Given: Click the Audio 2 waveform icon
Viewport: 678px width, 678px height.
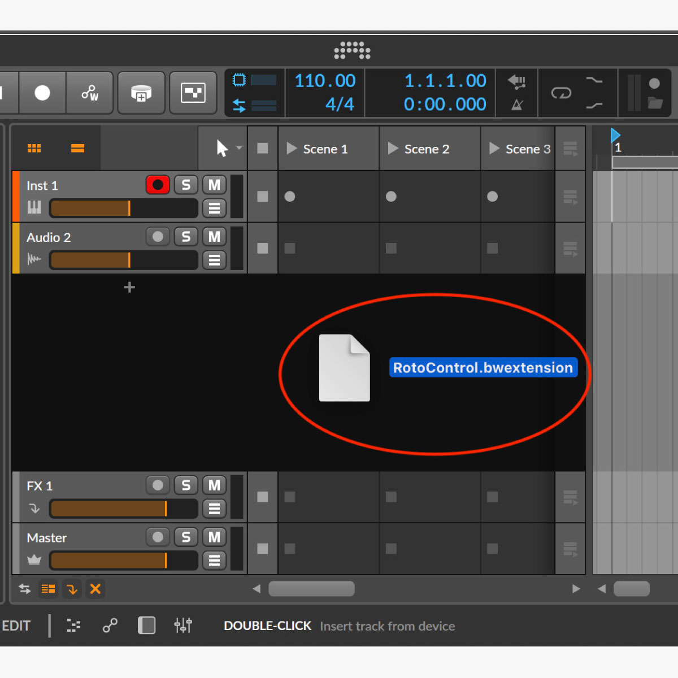Looking at the screenshot, I should point(34,259).
